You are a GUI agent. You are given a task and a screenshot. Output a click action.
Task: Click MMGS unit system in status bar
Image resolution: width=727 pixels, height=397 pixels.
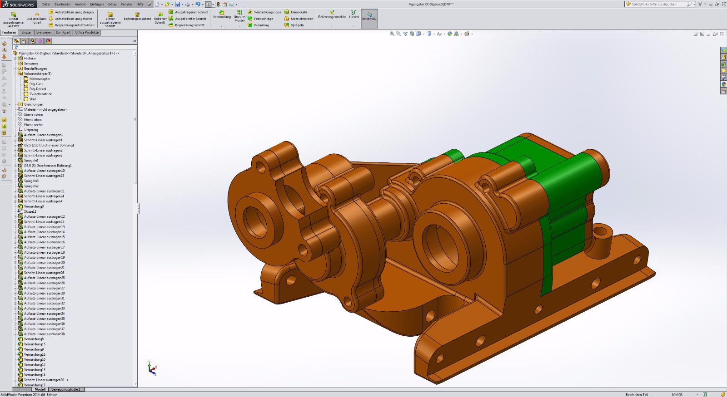(677, 394)
